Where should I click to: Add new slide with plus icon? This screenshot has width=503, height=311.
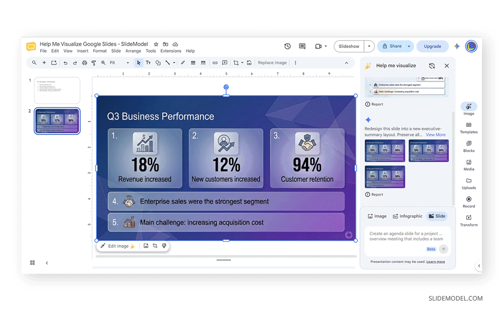(x=44, y=63)
